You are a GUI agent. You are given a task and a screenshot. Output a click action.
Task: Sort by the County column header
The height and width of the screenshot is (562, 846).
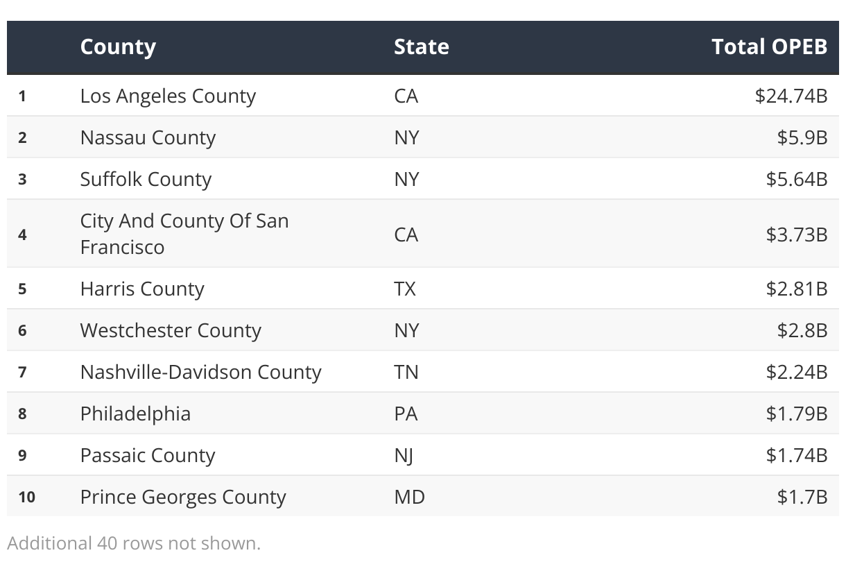point(118,47)
